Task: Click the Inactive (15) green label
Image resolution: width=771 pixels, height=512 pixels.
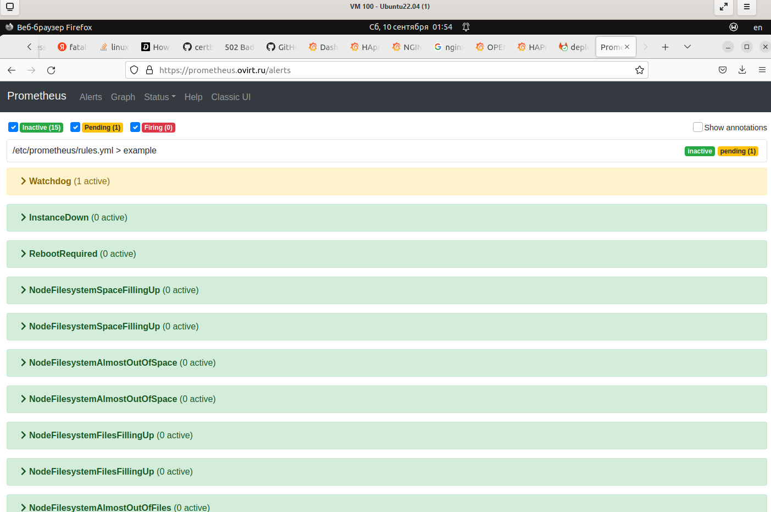Action: click(x=42, y=128)
